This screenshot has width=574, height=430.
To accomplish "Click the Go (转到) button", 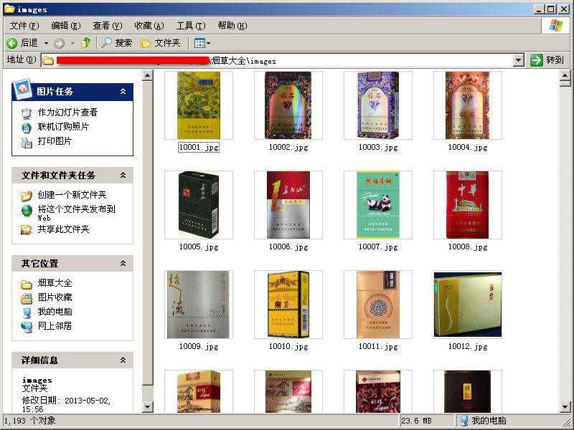I will pos(547,60).
